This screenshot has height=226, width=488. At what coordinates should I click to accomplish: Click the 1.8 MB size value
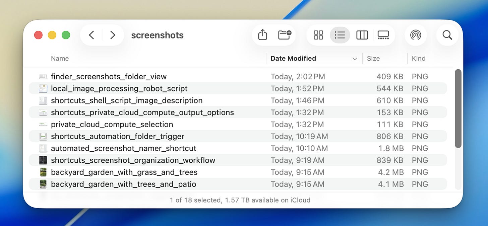click(391, 148)
